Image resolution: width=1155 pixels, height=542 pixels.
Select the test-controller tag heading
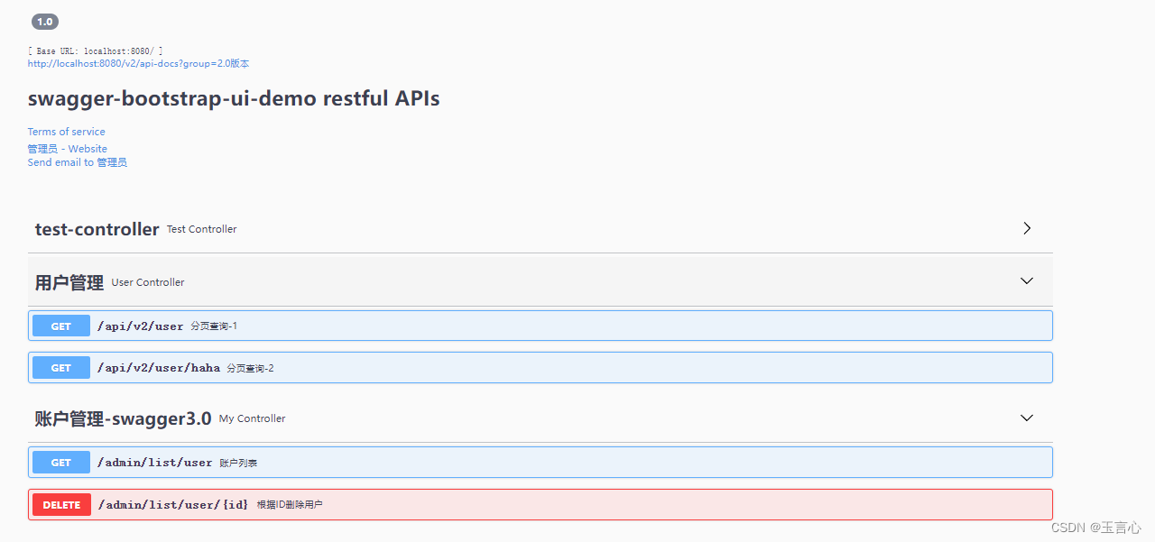(x=97, y=229)
